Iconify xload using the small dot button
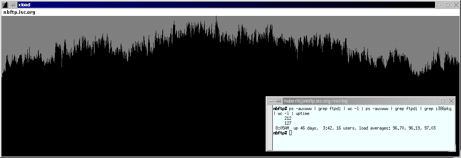This screenshot has height=158, width=461. click(440, 5)
